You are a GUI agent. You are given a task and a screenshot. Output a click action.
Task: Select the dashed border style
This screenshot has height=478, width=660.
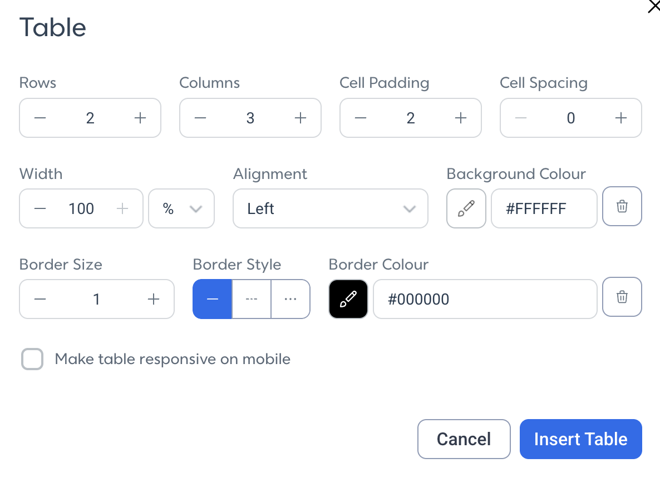pos(252,299)
